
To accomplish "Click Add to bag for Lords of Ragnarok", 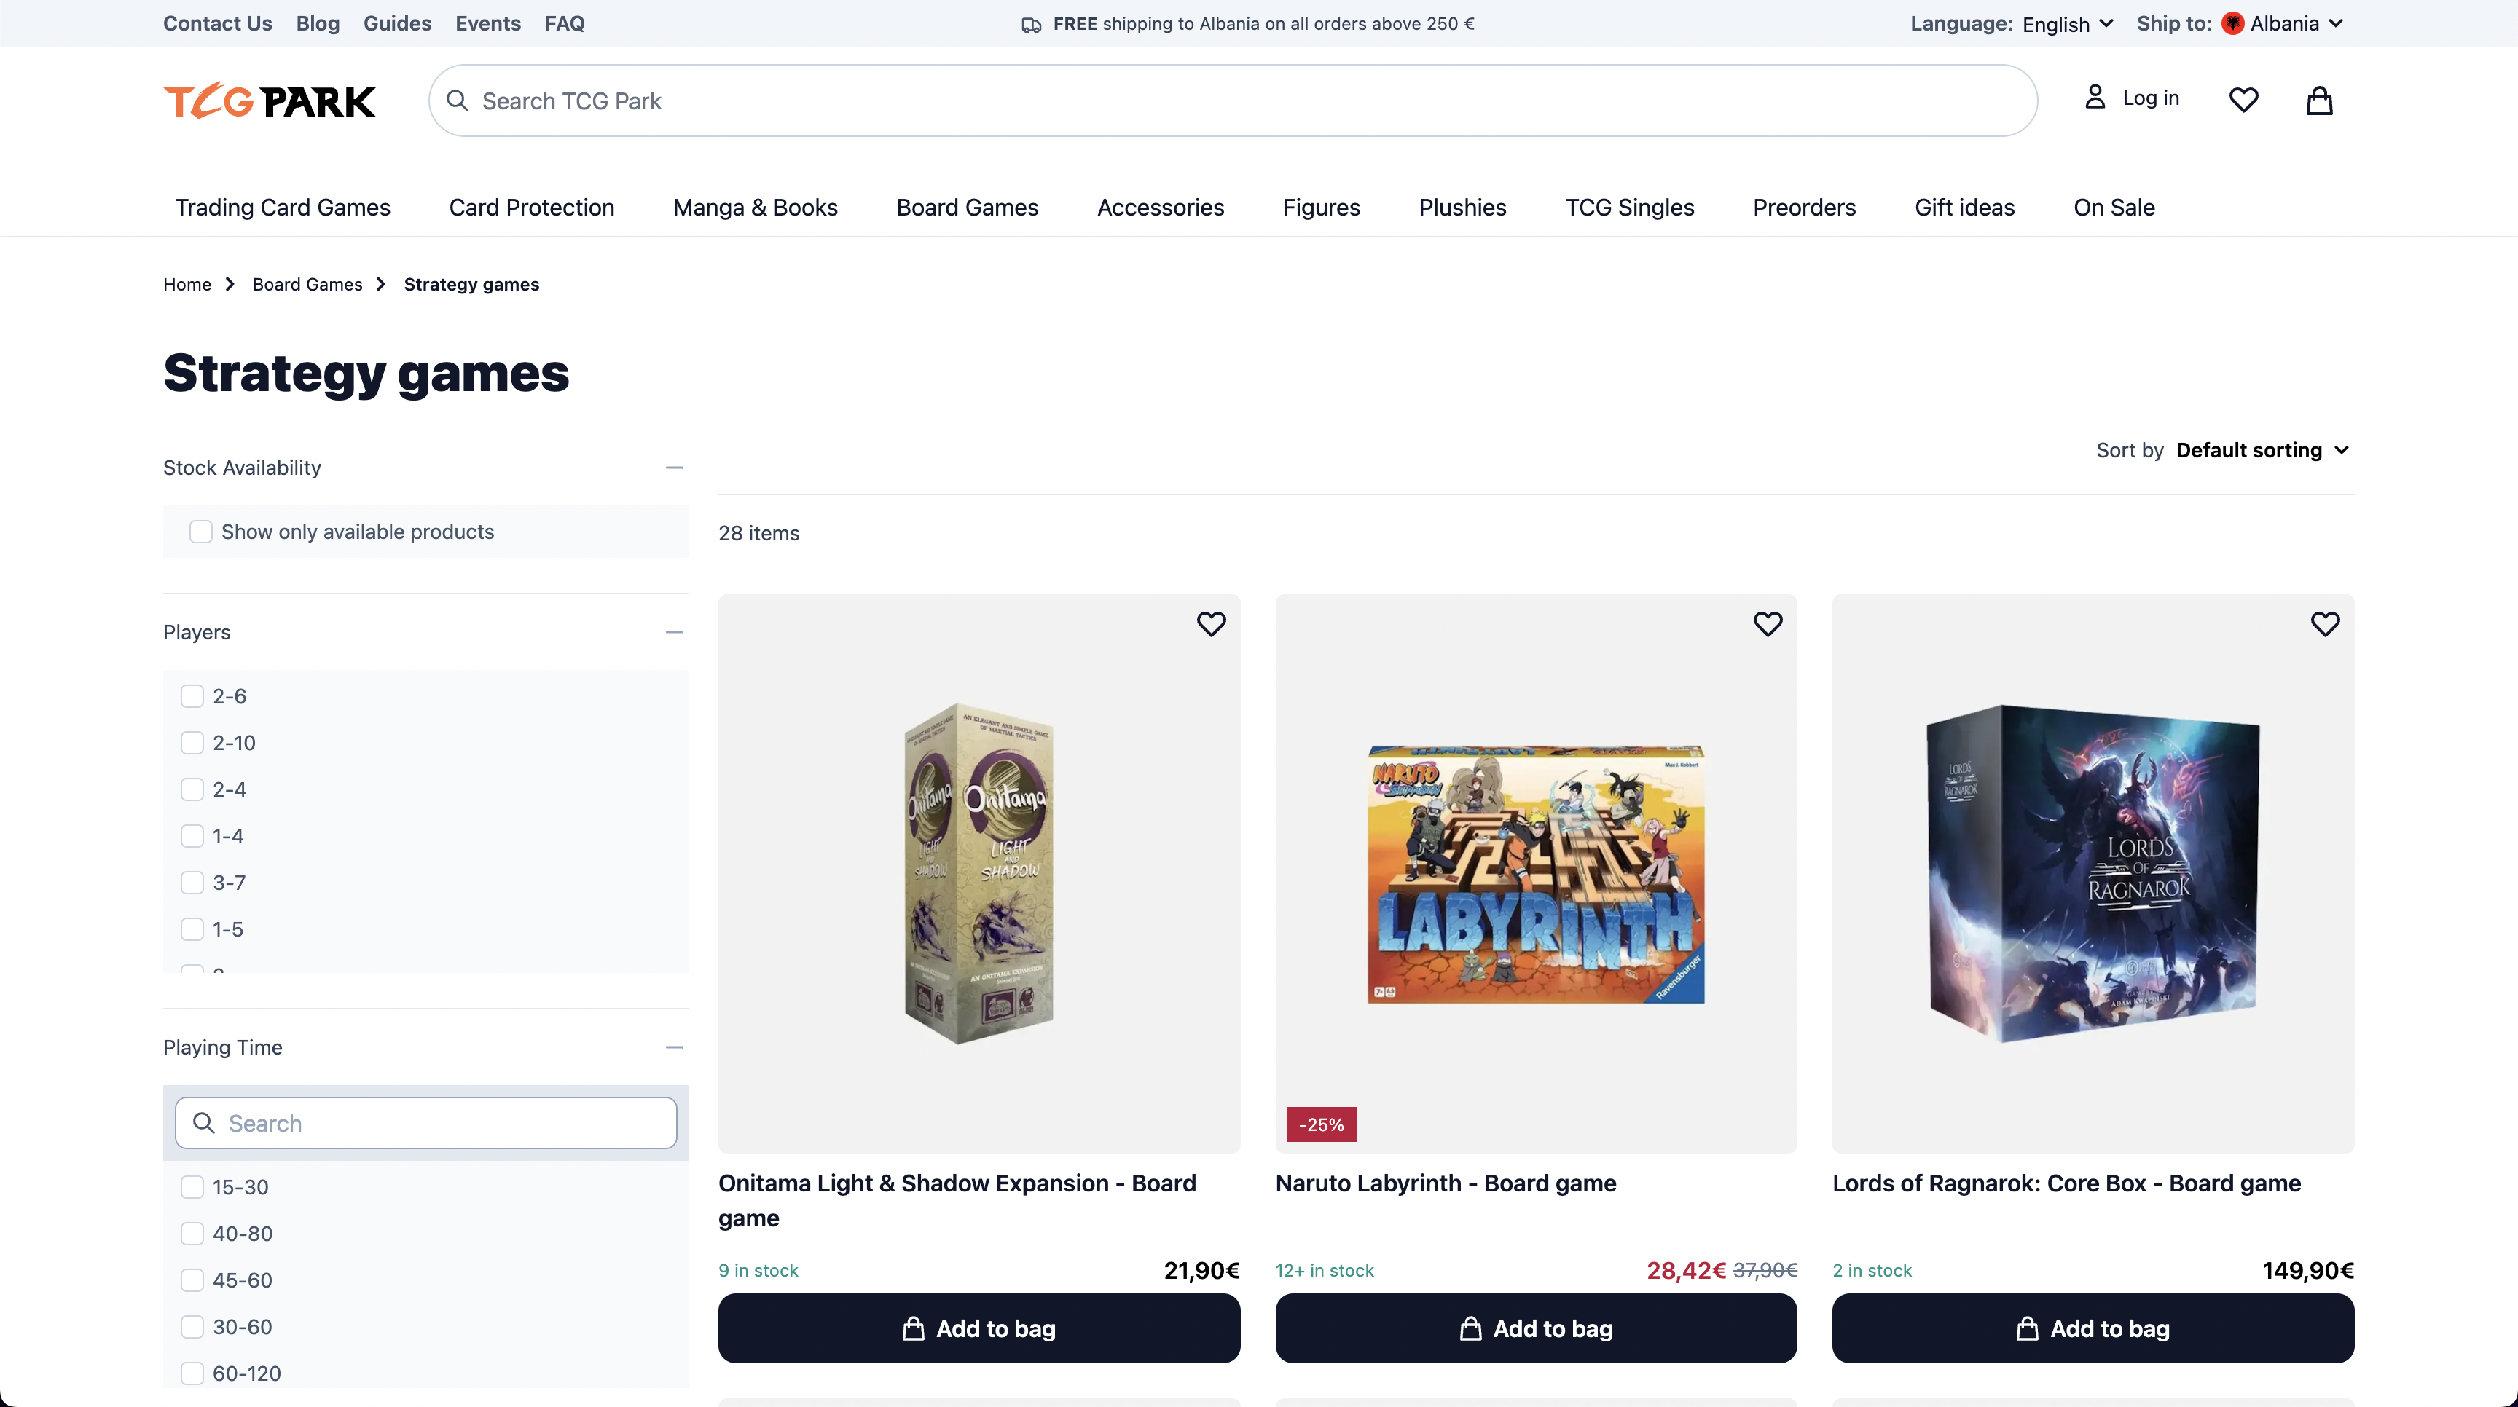I will coord(2093,1328).
